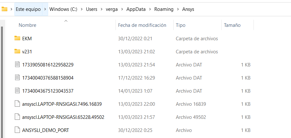
Task: Navigate to Users breadcrumb
Action: pyautogui.click(x=91, y=9)
